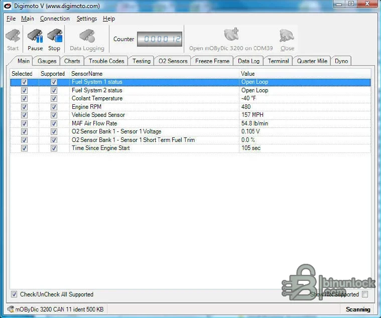Open the Freeze Frame tab
This screenshot has width=381, height=318.
click(212, 61)
